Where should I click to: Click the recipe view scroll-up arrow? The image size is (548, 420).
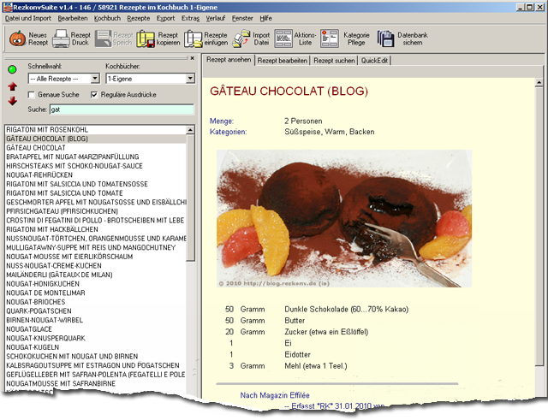click(539, 82)
